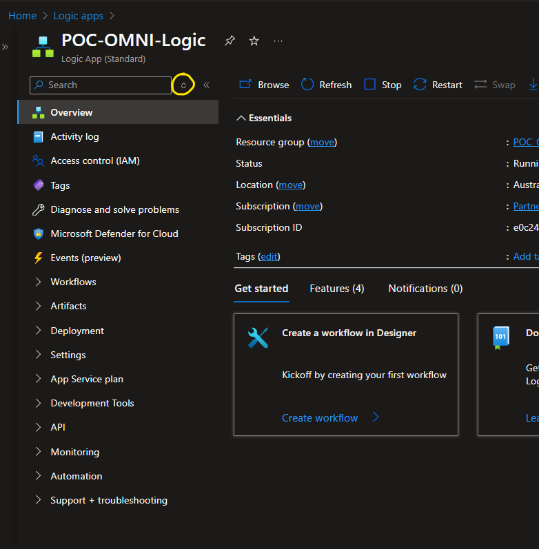The width and height of the screenshot is (539, 549).
Task: Click the Stop button label
Action: click(391, 85)
